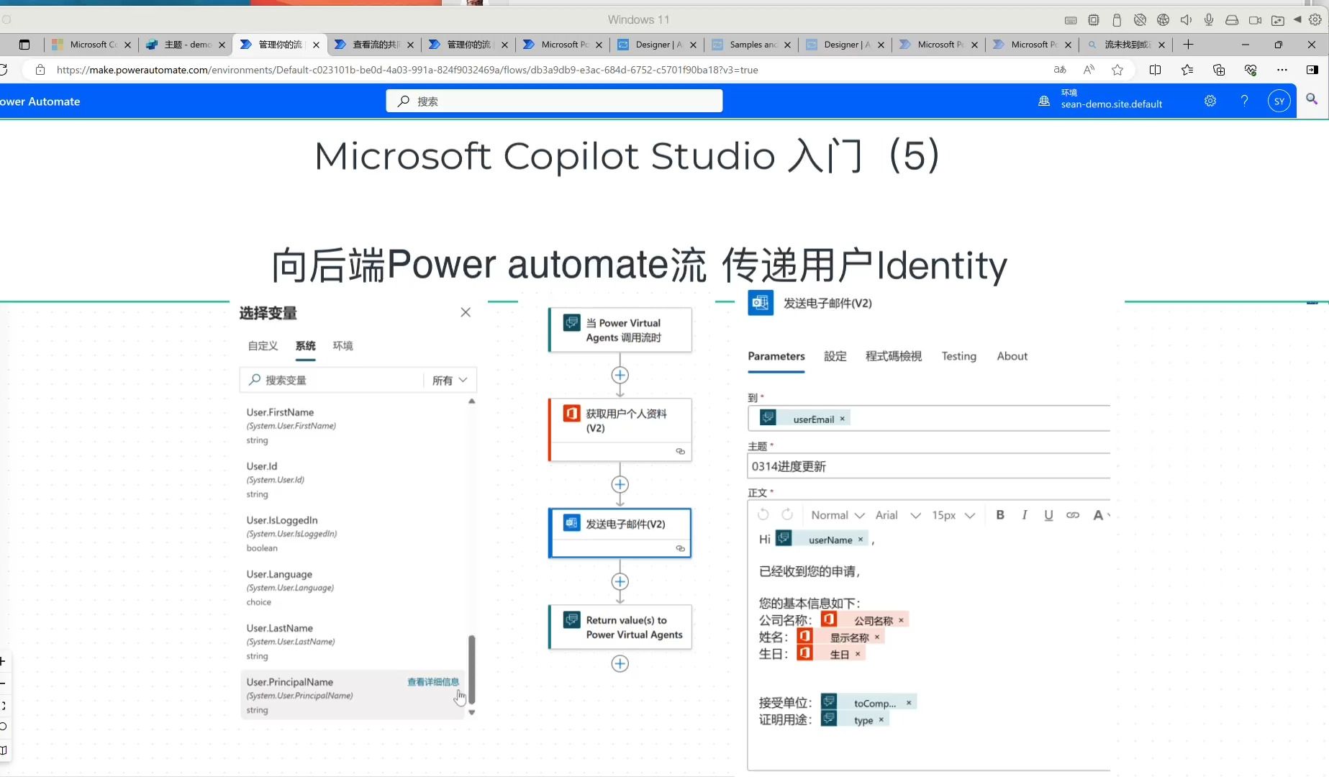Open the Arial font dropdown
Viewport: 1329px width, 777px height.
[x=898, y=515]
